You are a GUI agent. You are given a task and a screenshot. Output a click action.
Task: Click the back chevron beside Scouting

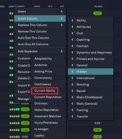click(73, 84)
